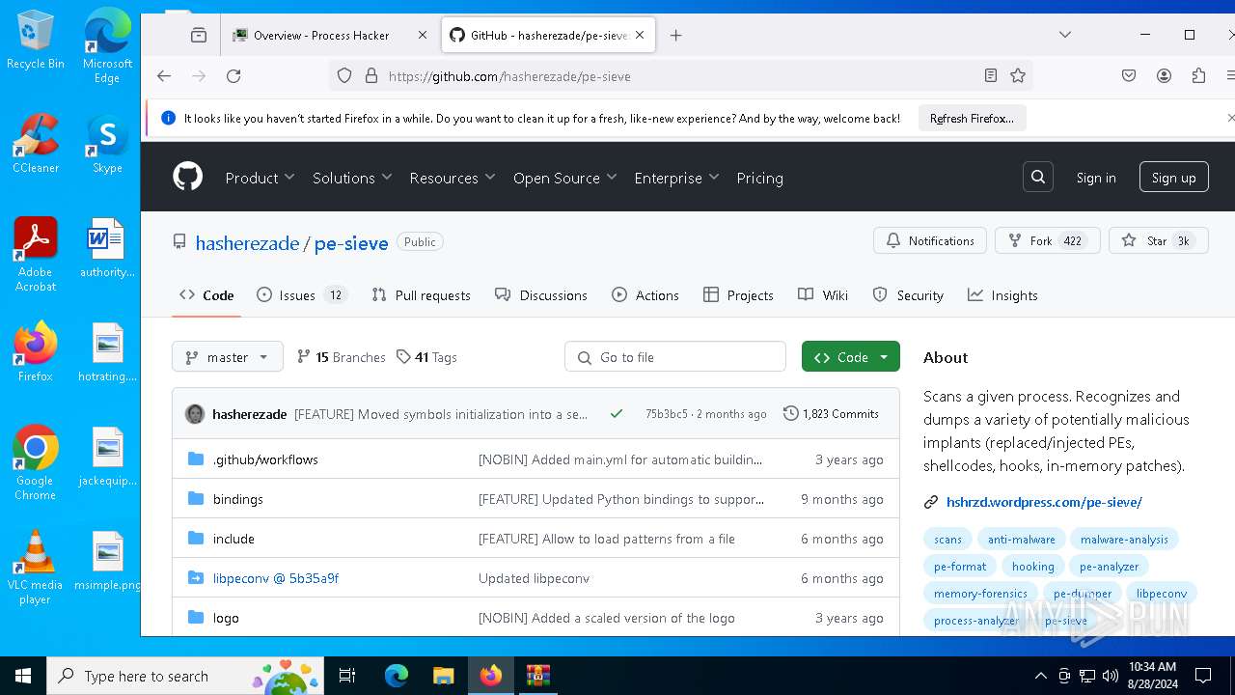Open File Explorer from taskbar
The width and height of the screenshot is (1235, 695).
coord(443,676)
